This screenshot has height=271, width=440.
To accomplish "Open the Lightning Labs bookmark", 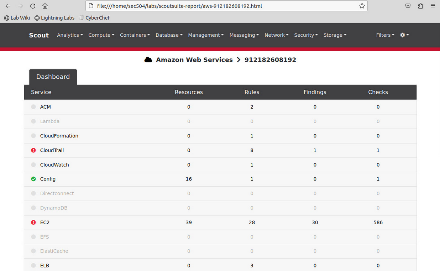I will click(54, 17).
